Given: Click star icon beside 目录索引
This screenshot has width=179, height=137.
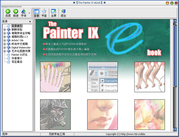Looking at the screenshot, I should (x=9, y=26).
